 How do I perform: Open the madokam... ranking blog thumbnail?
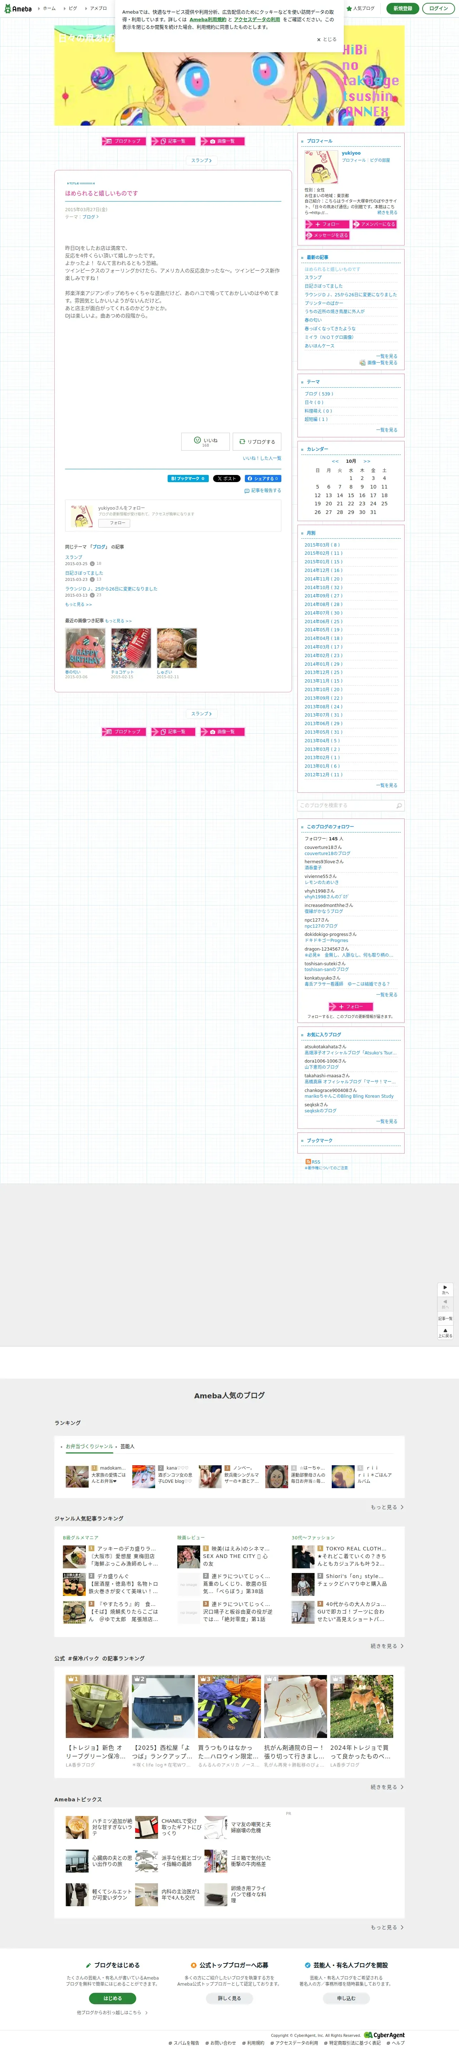77,1476
